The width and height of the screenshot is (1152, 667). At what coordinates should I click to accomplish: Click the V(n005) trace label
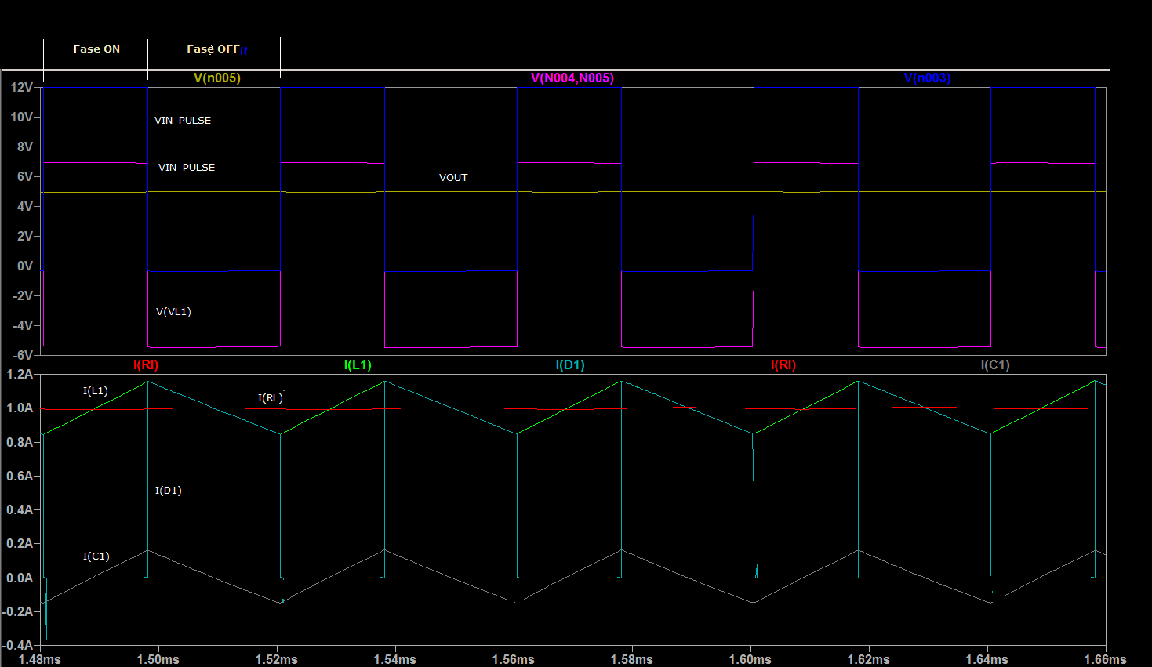[x=217, y=78]
